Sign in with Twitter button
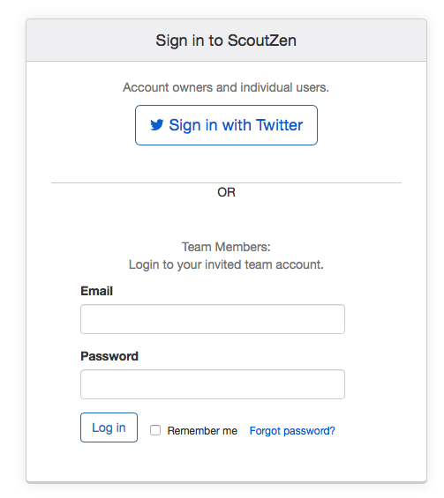 click(226, 125)
